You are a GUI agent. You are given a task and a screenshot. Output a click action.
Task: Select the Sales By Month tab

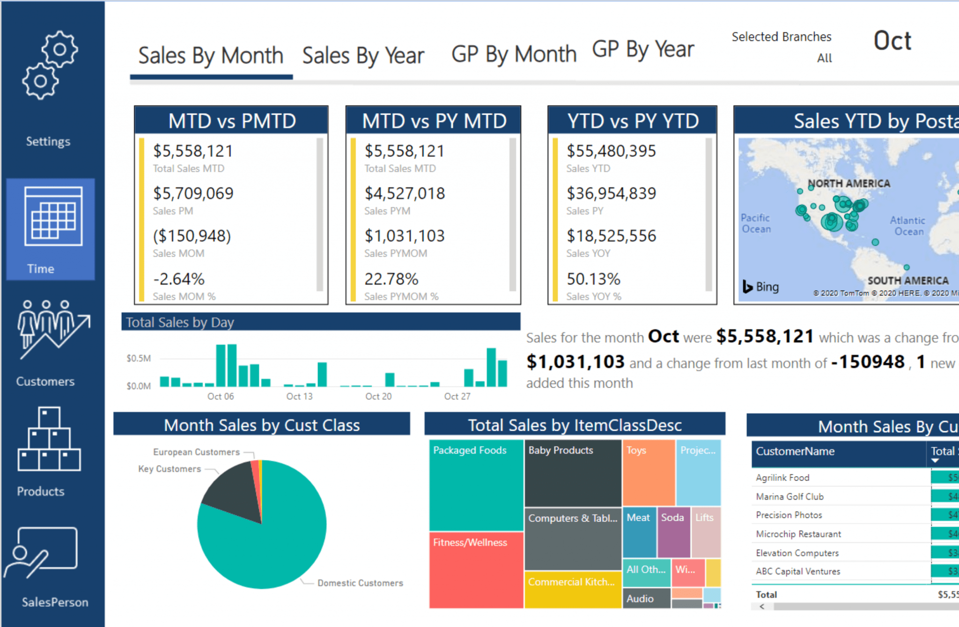pyautogui.click(x=211, y=56)
